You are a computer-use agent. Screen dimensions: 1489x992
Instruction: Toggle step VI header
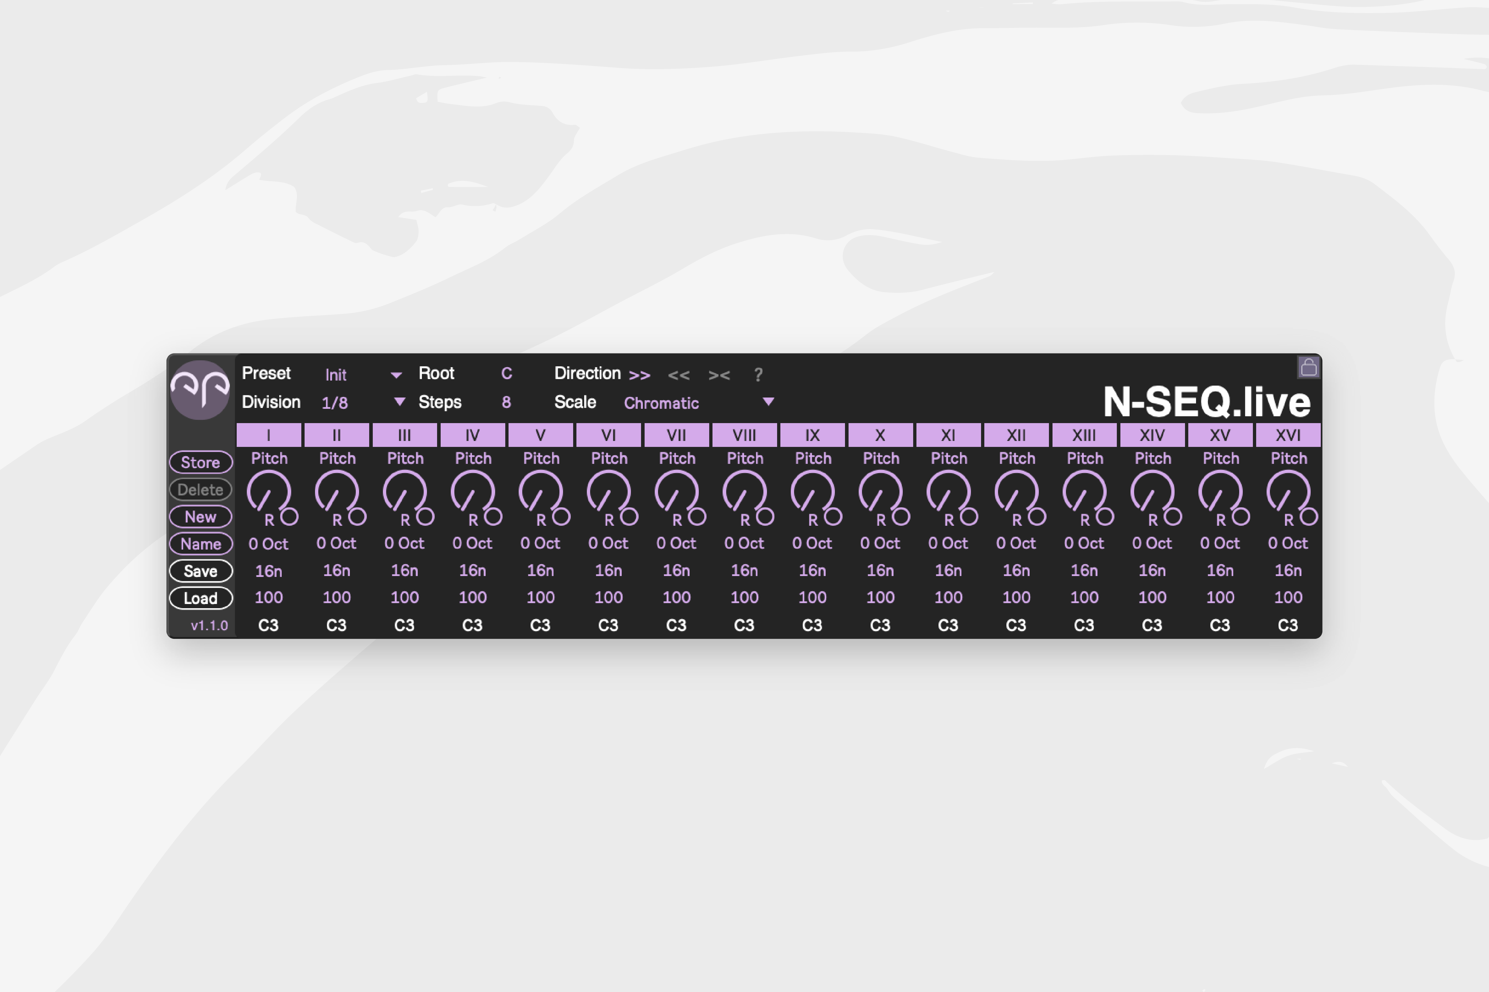click(608, 435)
